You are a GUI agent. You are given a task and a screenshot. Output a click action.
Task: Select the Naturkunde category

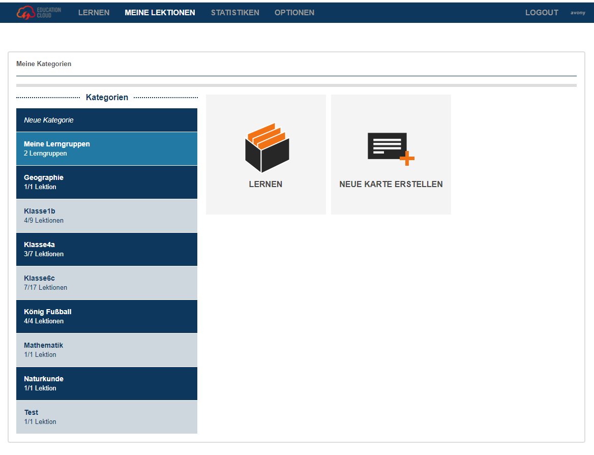pyautogui.click(x=107, y=383)
